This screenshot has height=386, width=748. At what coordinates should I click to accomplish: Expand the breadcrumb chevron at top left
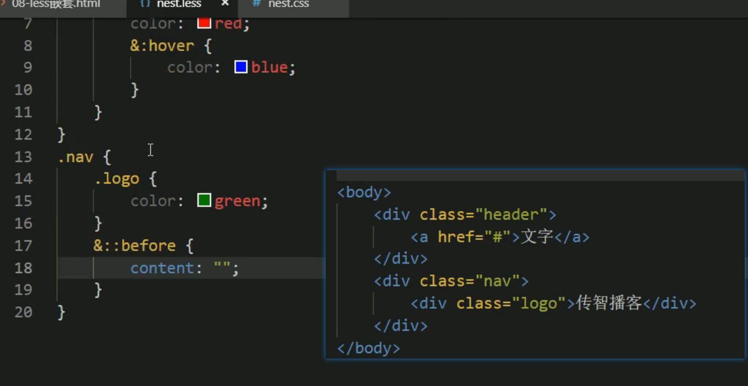[x=4, y=3]
